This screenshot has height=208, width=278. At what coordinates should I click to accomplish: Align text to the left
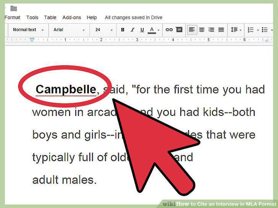coord(192,30)
